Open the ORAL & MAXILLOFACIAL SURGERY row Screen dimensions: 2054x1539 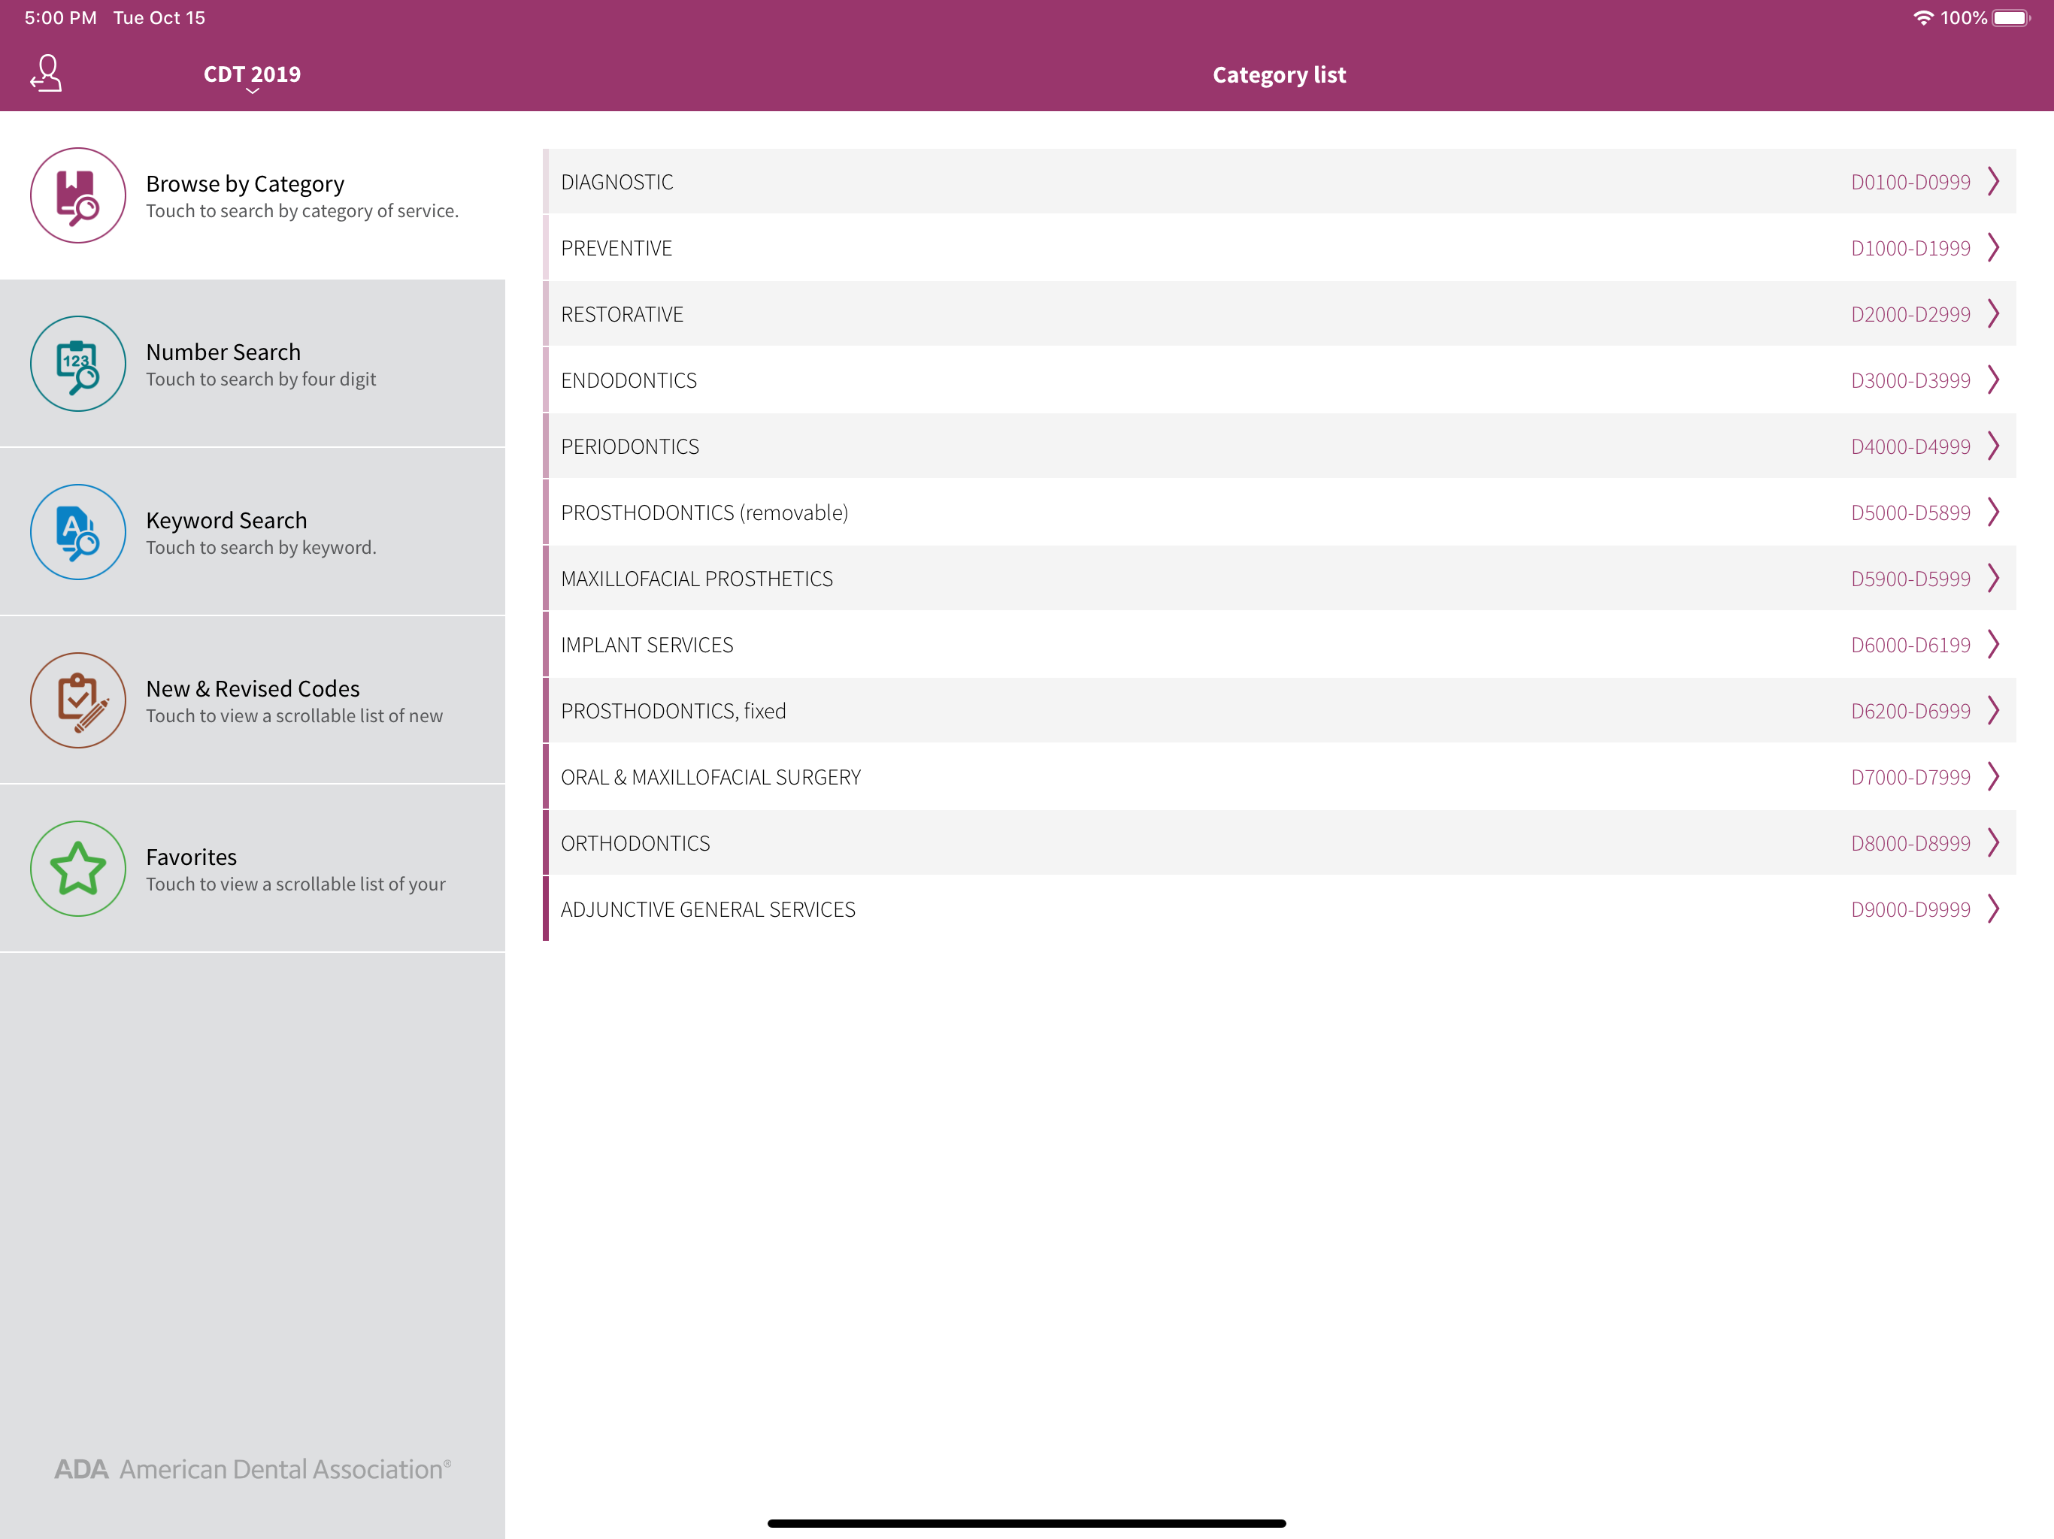coord(1280,777)
